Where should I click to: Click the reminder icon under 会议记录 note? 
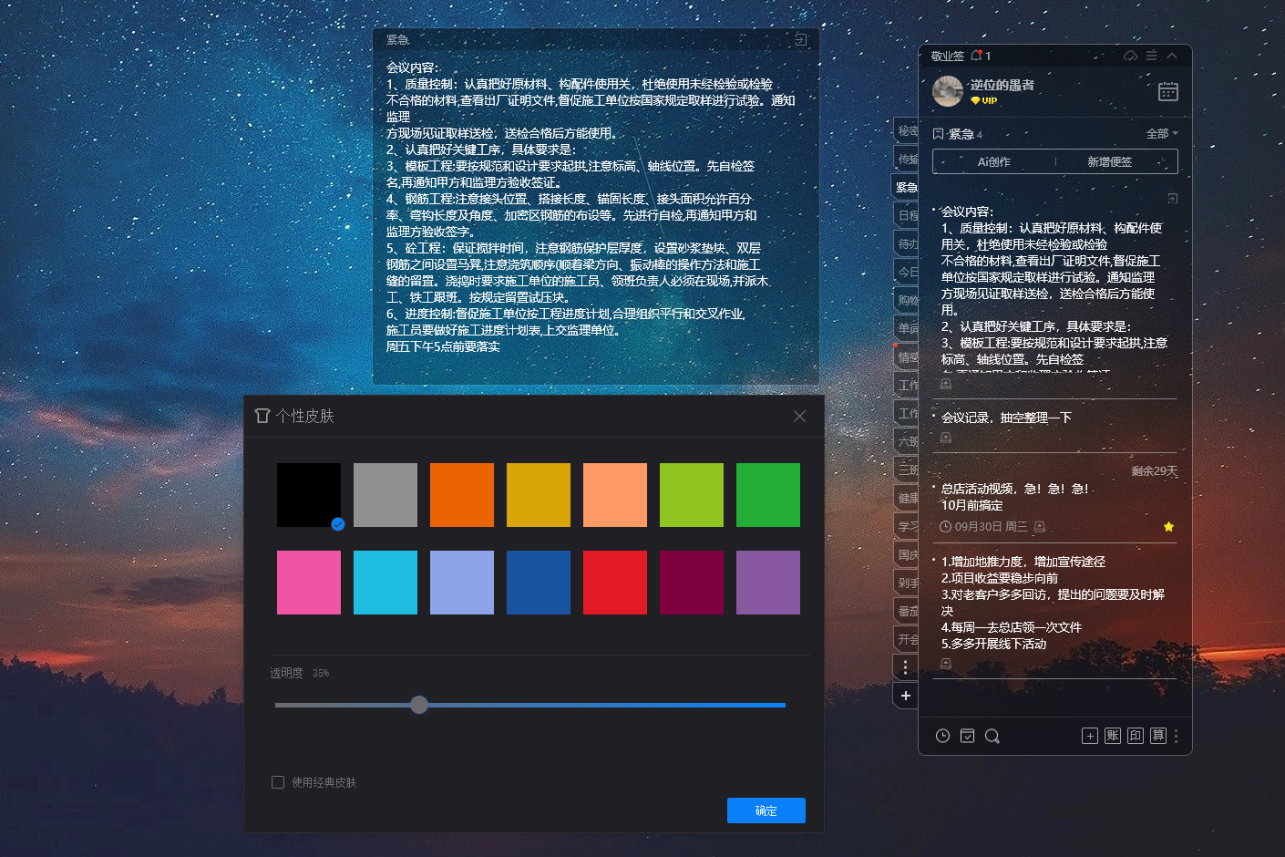pyautogui.click(x=946, y=438)
